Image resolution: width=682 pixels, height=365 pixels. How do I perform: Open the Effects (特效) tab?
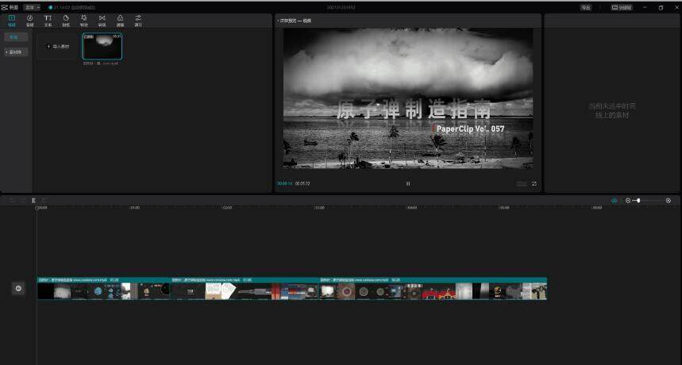click(84, 21)
